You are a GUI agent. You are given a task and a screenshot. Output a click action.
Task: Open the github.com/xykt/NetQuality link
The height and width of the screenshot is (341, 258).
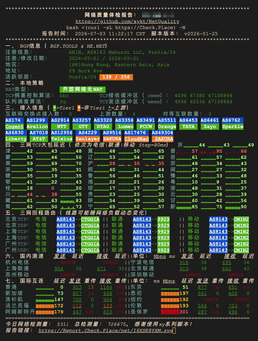coord(127,22)
